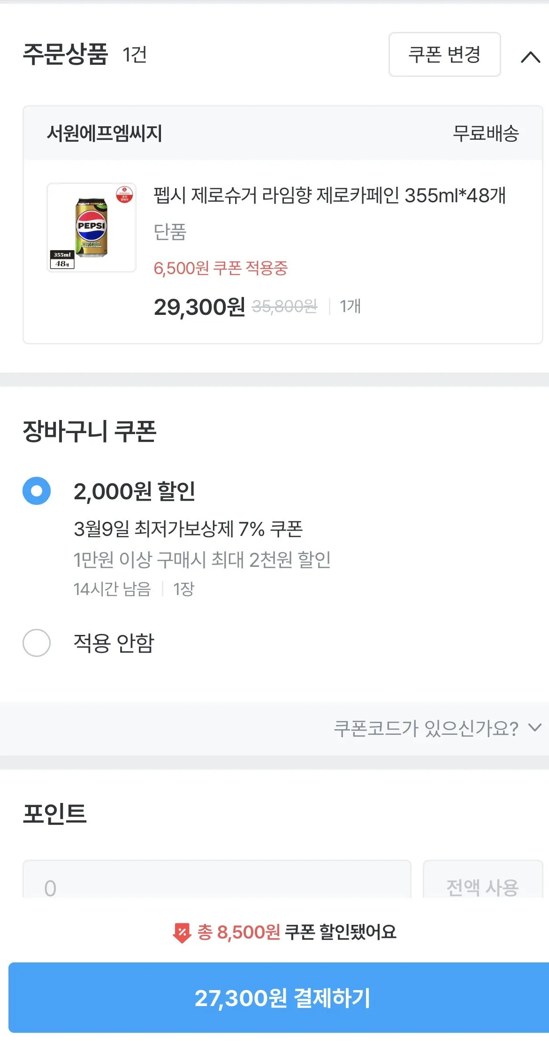Screen dimensions: 549x1053
Task: Tap the 29,300원 discounted price
Action: pos(199,307)
